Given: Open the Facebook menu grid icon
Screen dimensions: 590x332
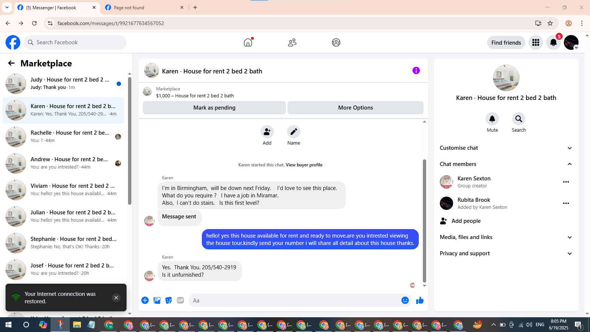Looking at the screenshot, I should [536, 42].
